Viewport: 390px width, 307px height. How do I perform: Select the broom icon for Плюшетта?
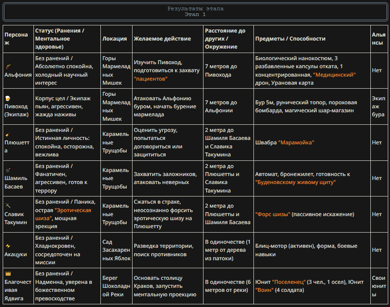pyautogui.click(x=8, y=134)
